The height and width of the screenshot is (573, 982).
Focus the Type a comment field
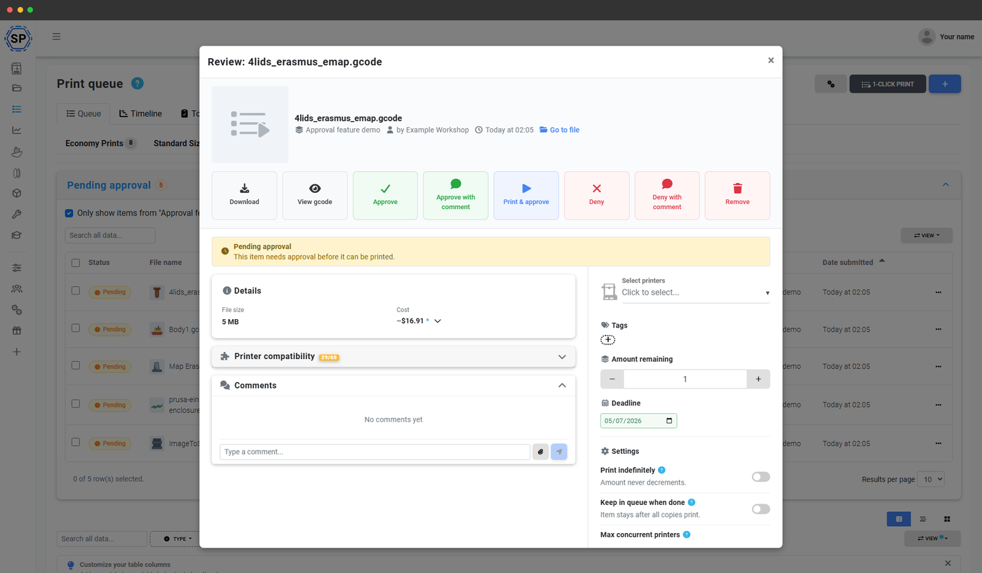coord(375,452)
